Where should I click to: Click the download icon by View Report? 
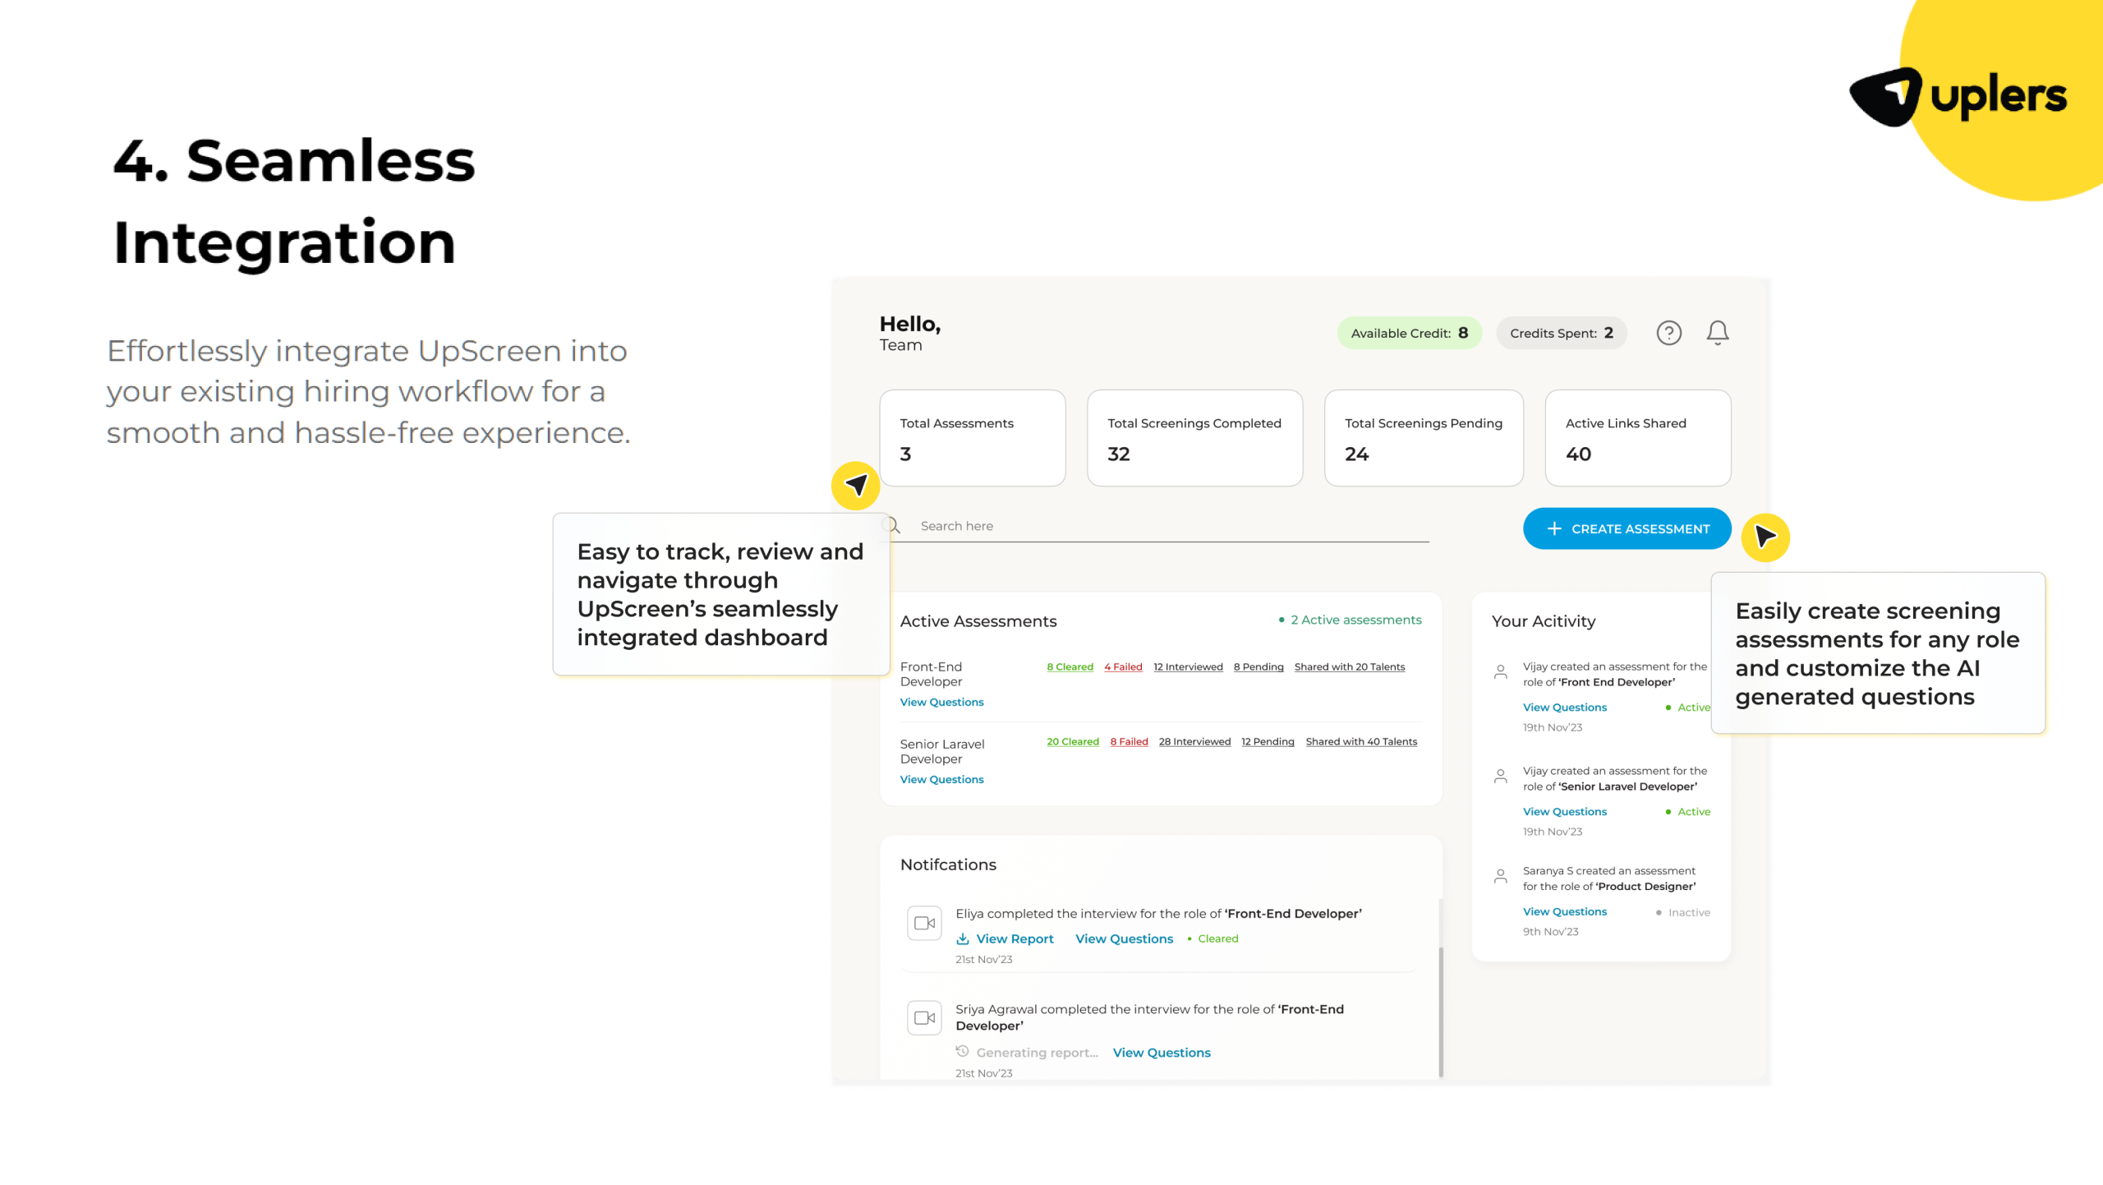click(962, 938)
